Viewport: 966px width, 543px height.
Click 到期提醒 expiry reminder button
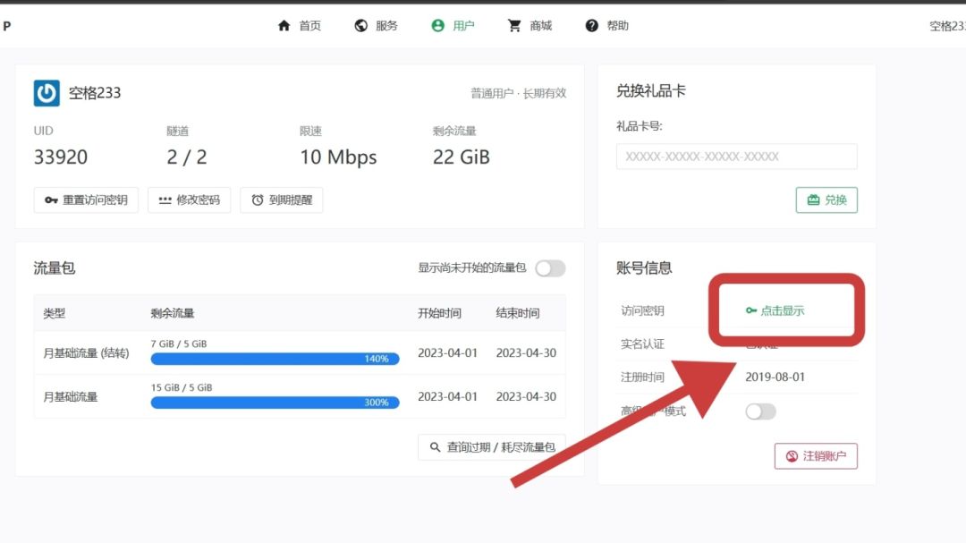click(x=282, y=200)
